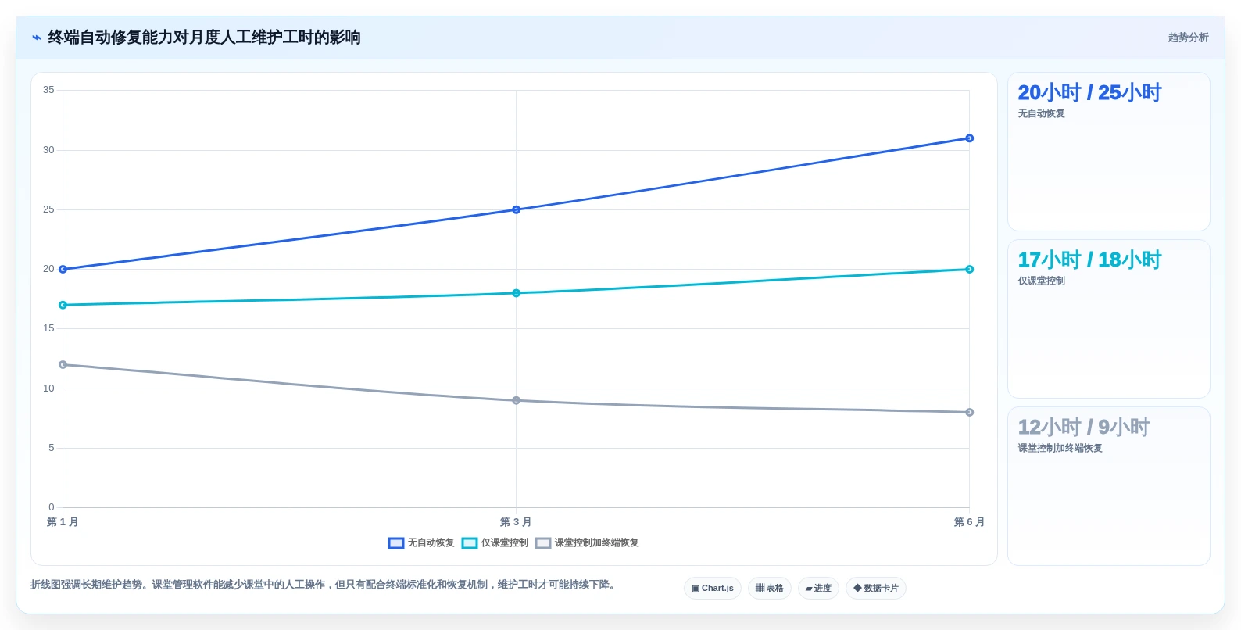1241x630 pixels.
Task: Click the Chart.js tag button
Action: coord(713,589)
